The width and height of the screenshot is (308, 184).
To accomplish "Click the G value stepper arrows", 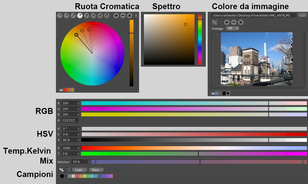I will coord(78,109).
